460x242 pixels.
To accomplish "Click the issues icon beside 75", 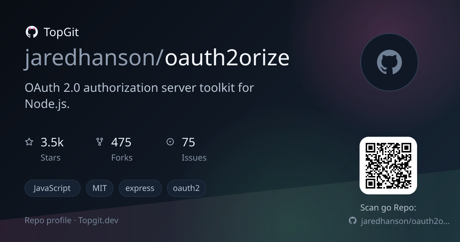I will tap(170, 142).
